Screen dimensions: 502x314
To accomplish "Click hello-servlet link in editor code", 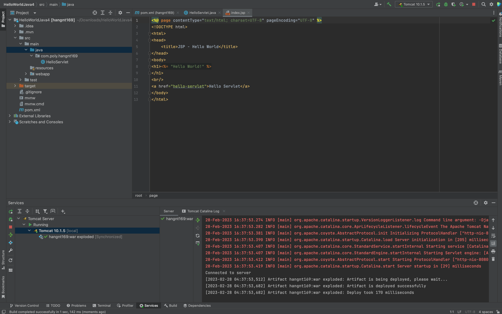I will click(188, 86).
